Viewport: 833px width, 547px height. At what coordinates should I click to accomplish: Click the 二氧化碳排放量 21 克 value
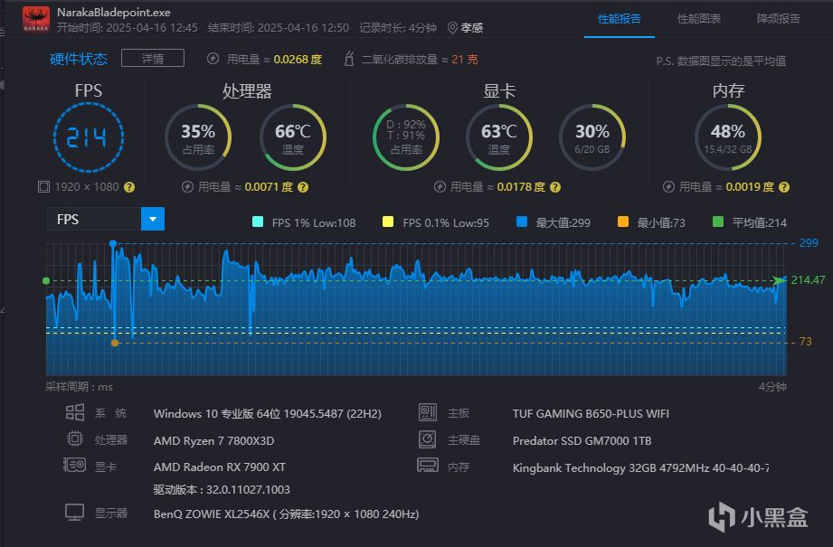point(465,59)
